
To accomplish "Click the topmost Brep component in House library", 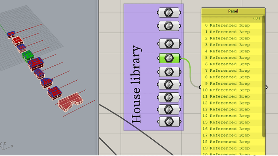I will (x=169, y=12).
